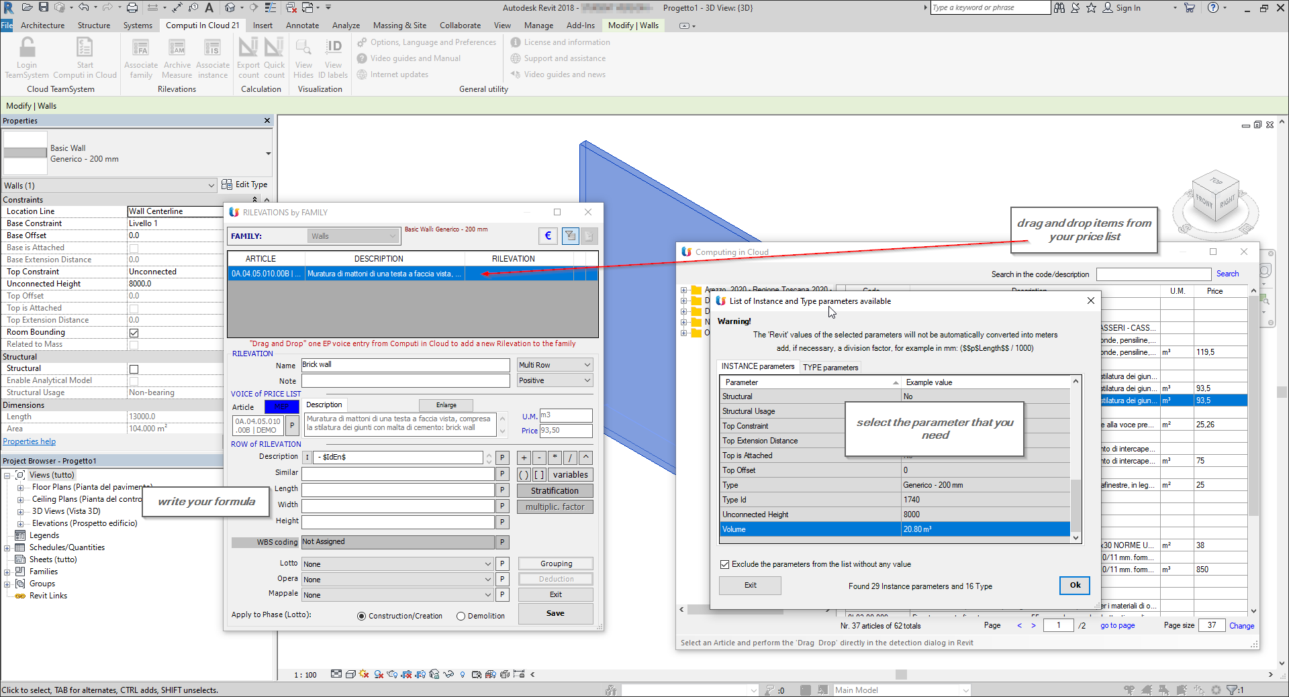Click the Euro price icon in Rilevations dialog
Viewport: 1289px width, 697px height.
(x=548, y=235)
